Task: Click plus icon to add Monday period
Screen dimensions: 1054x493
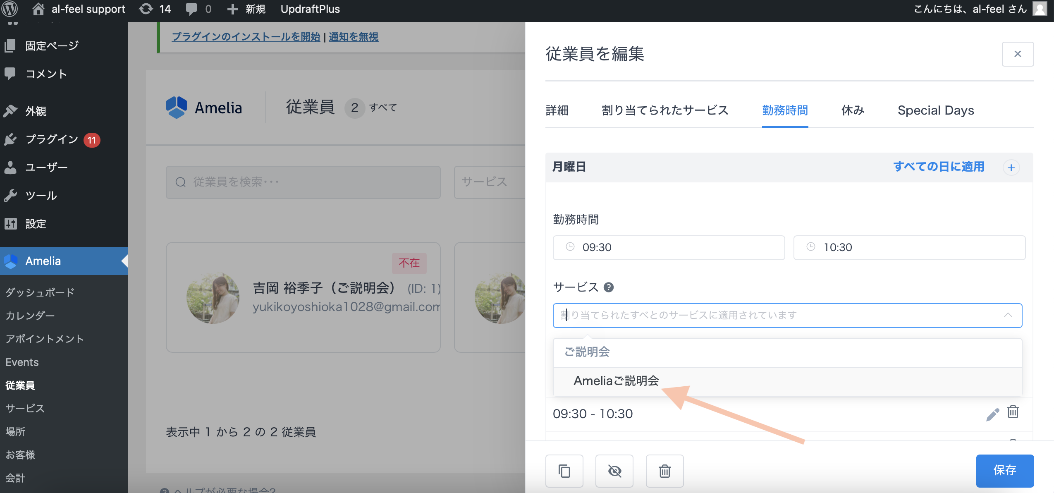Action: (x=1011, y=168)
